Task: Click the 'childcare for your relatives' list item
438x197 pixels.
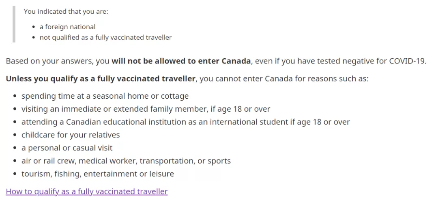Action: pyautogui.click(x=71, y=135)
